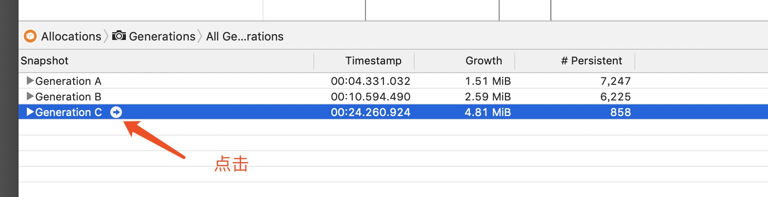Viewport: 768px width, 197px height.
Task: Click the orange Allocations instrument icon
Action: click(30, 36)
